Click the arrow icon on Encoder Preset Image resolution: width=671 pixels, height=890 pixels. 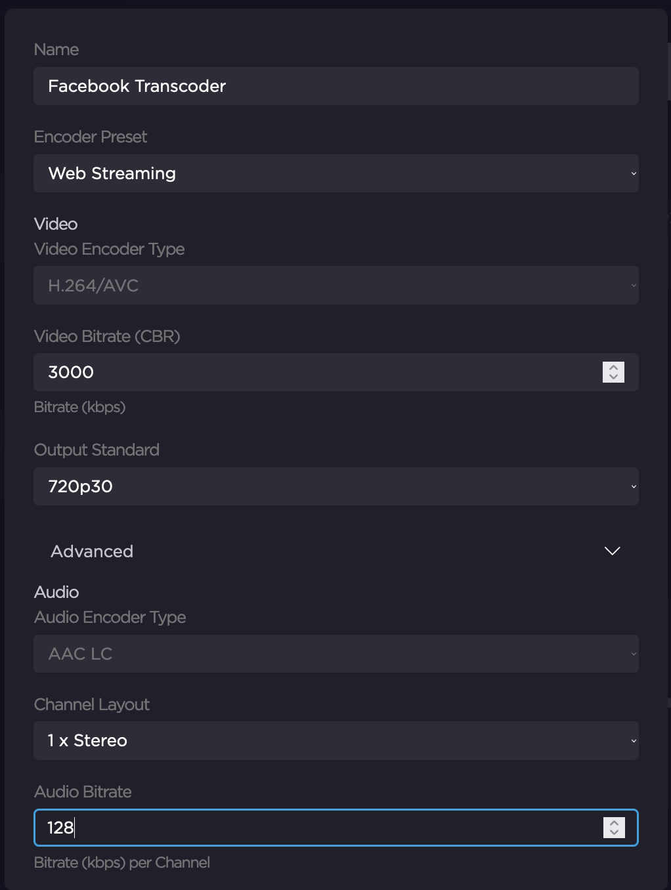pos(634,173)
